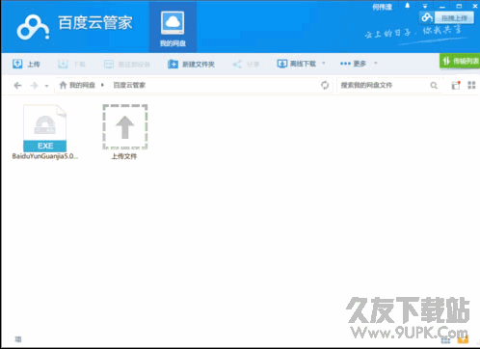Click the 上传 upload button
This screenshot has height=349, width=480.
coord(26,64)
